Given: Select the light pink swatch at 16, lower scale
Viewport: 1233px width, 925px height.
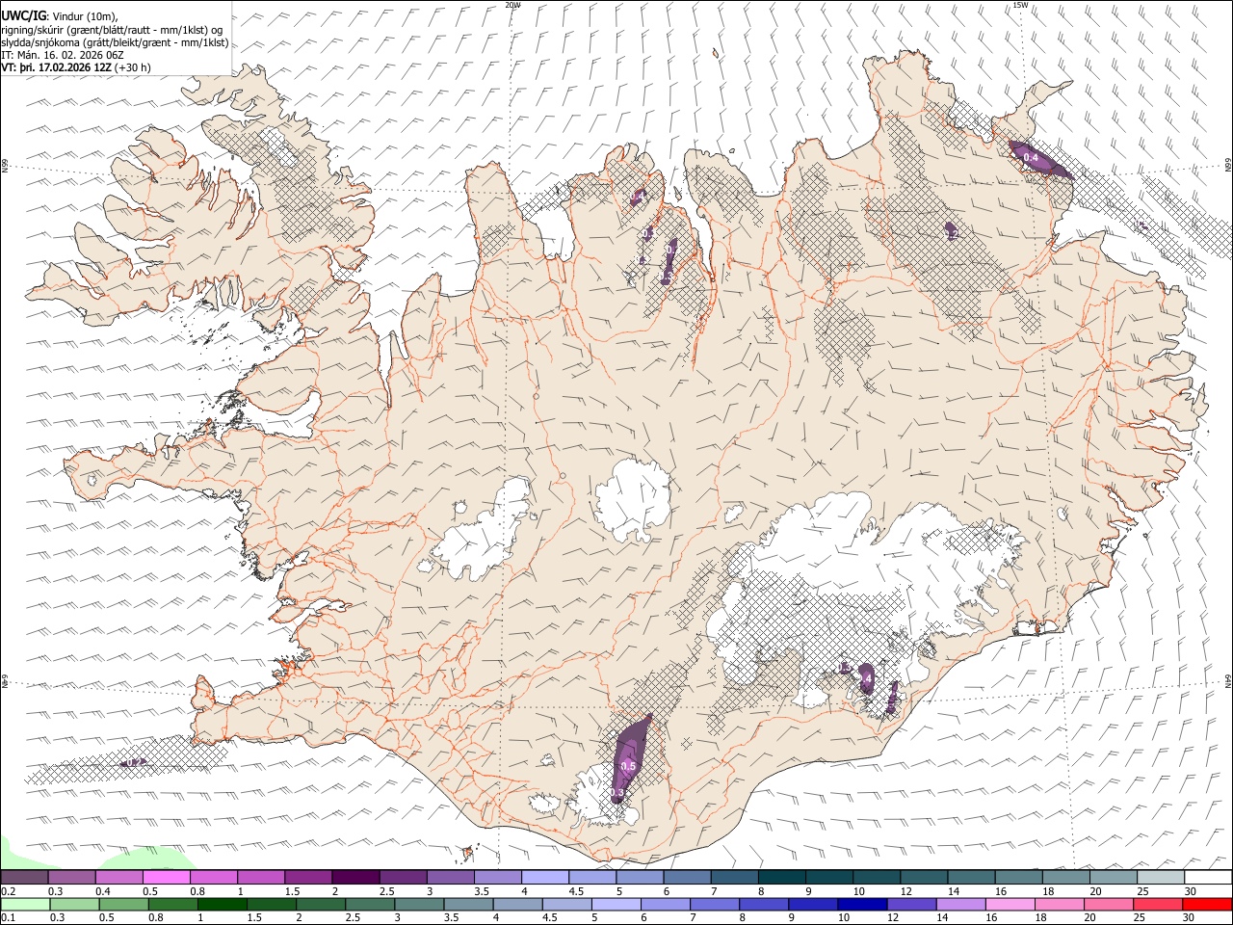Looking at the screenshot, I should coord(1010,905).
